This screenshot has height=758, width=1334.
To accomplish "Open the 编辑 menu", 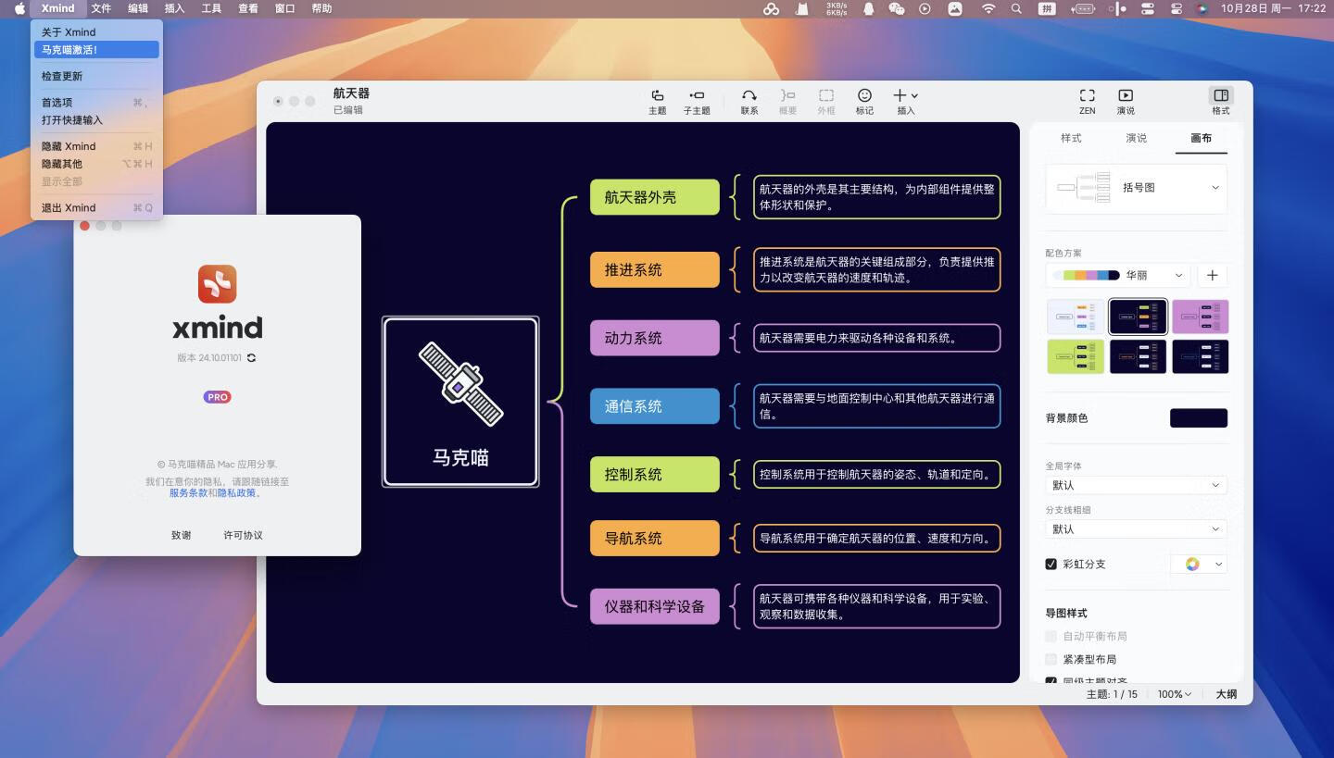I will 138,8.
